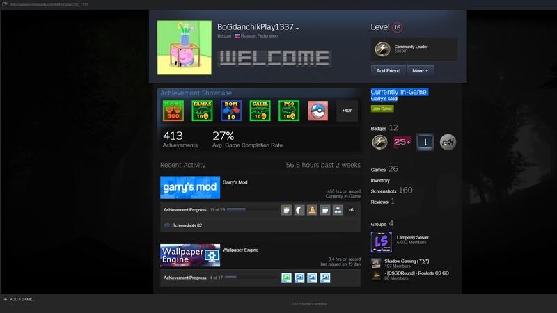Open the Groups 4 link
The width and height of the screenshot is (557, 313).
pyautogui.click(x=382, y=224)
